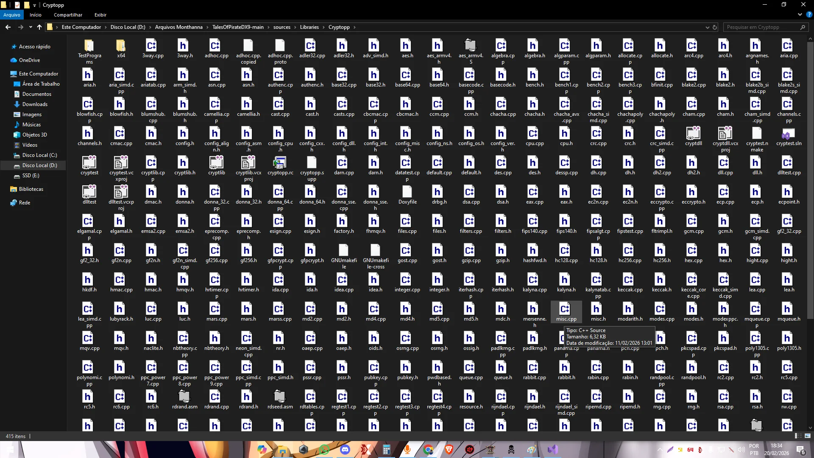The height and width of the screenshot is (458, 814).
Task: Switch to the Exibir tab
Action: click(100, 15)
